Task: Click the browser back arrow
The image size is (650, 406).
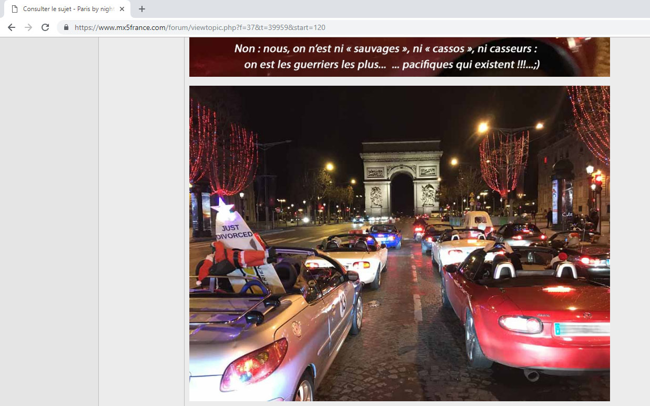Action: (12, 27)
